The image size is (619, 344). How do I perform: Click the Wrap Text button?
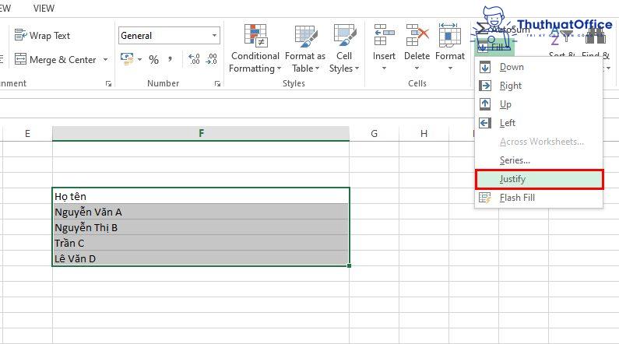[x=42, y=36]
